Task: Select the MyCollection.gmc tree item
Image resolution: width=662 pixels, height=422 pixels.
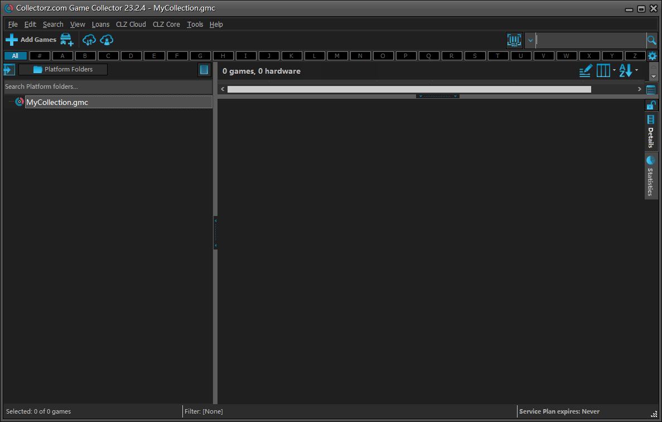Action: coord(119,102)
